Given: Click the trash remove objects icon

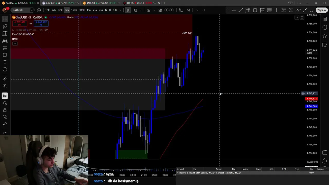Looking at the screenshot, I should click(x=5, y=134).
